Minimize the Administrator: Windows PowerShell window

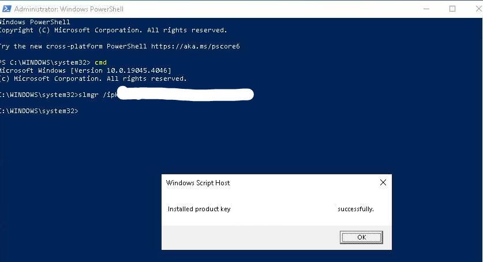(x=427, y=9)
